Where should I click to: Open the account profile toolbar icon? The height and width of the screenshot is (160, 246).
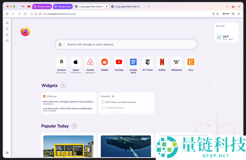pos(233,14)
